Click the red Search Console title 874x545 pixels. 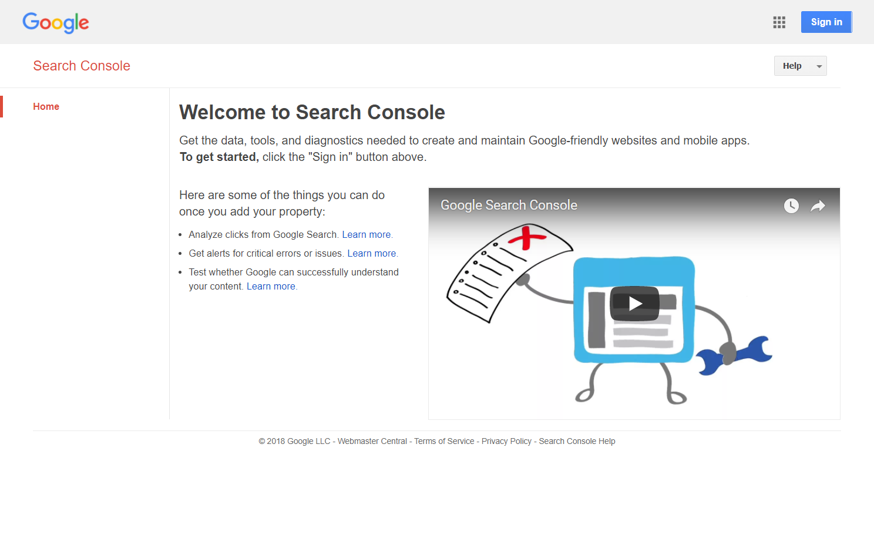[82, 66]
